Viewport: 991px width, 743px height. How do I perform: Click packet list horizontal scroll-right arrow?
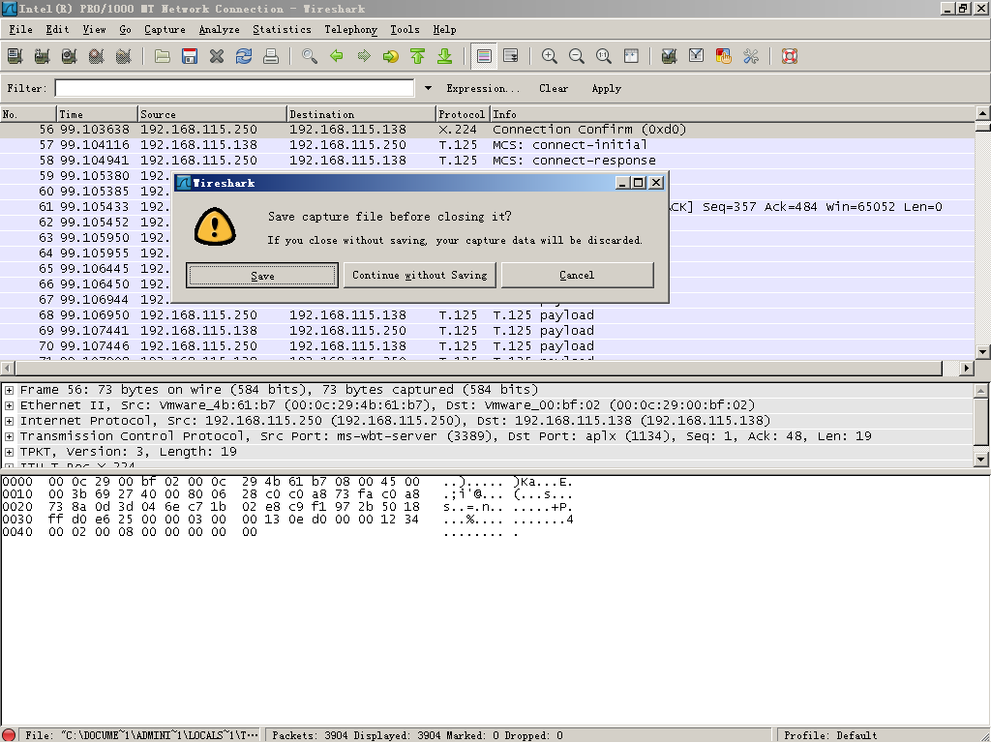coord(967,368)
